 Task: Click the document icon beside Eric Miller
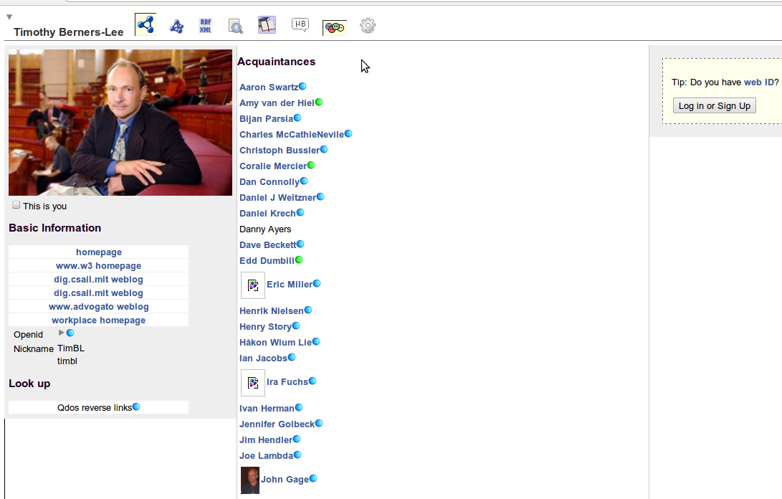253,285
